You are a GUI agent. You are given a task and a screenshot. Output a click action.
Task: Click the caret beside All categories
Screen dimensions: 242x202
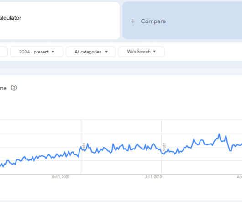[106, 52]
